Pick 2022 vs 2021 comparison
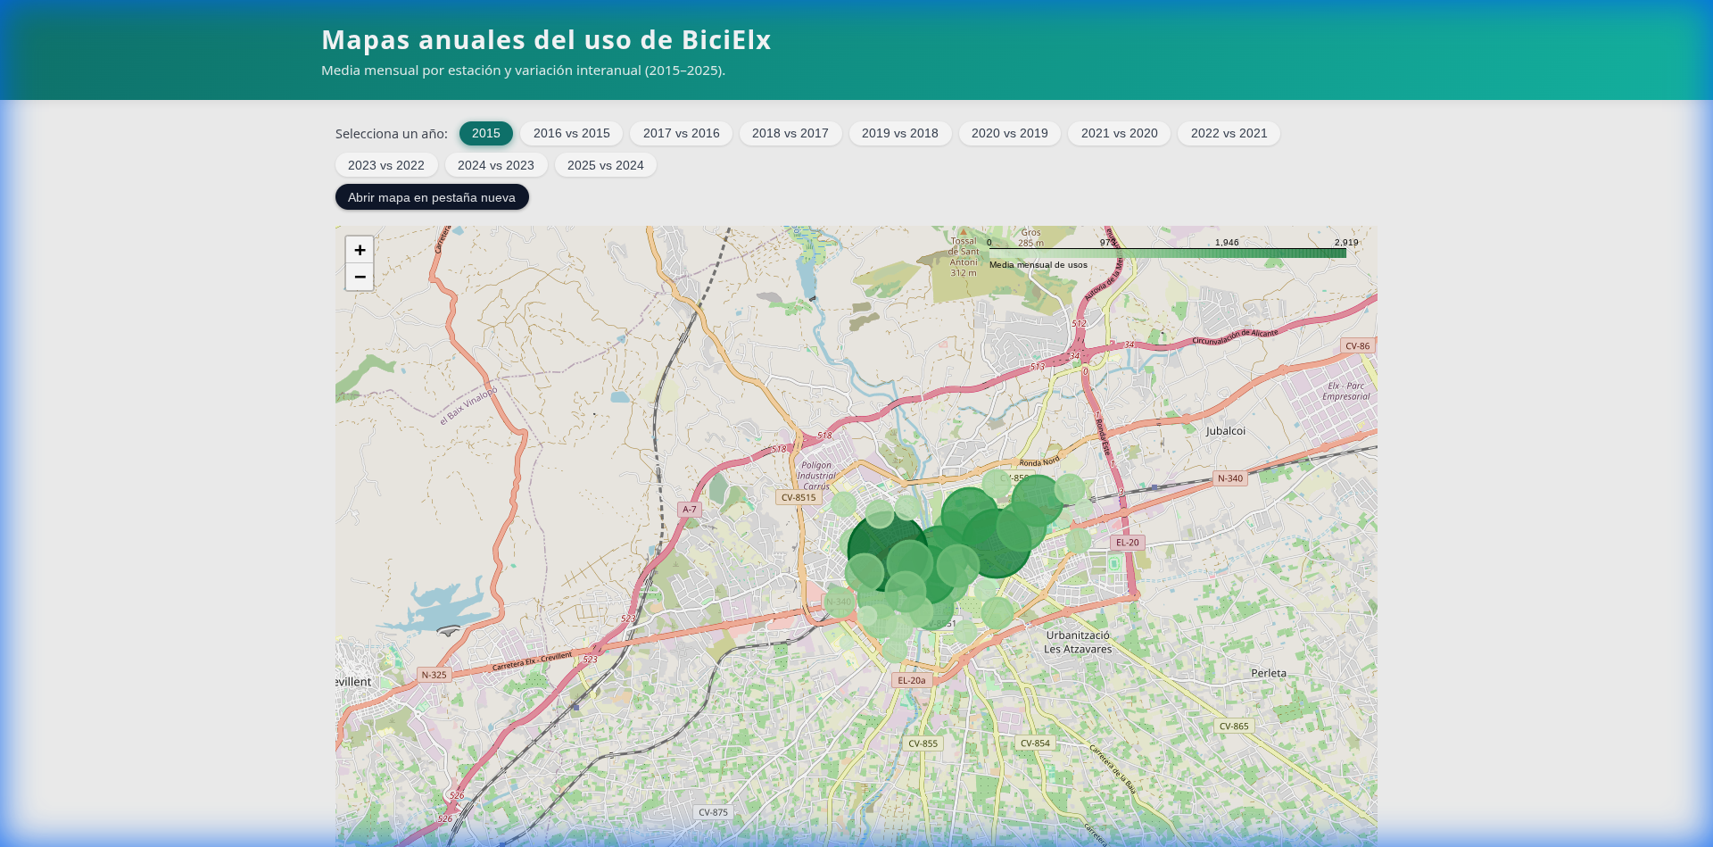 coord(1229,133)
